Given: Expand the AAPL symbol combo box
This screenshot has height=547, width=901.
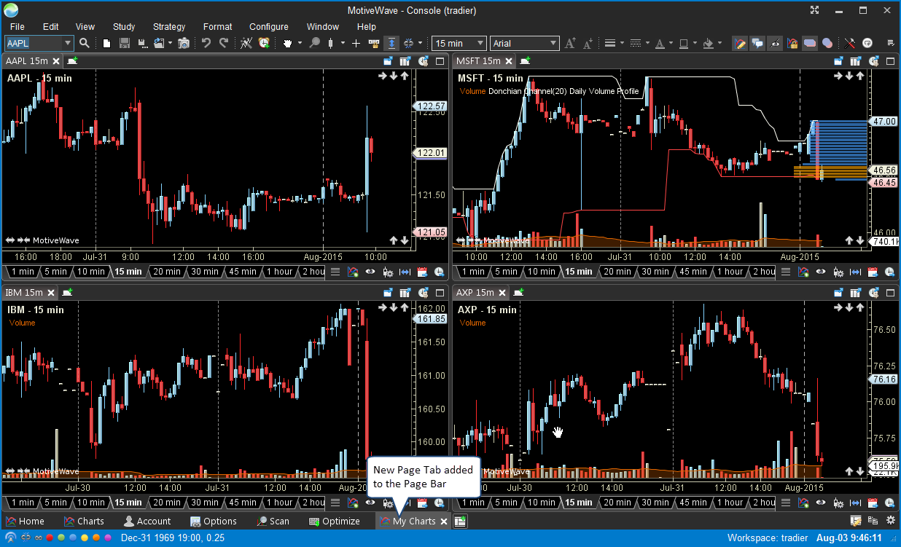Looking at the screenshot, I should coord(69,43).
